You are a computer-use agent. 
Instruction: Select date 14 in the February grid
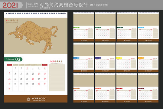[9, 79]
